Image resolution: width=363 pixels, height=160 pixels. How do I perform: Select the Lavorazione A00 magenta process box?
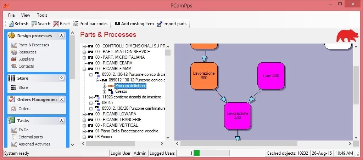238,116
